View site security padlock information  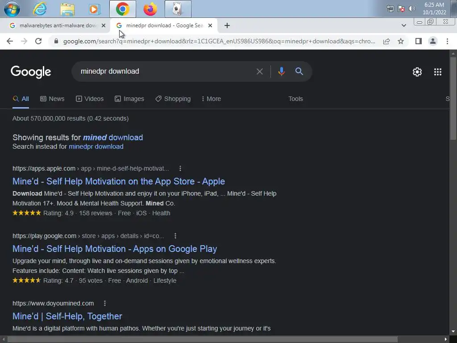[x=56, y=41]
